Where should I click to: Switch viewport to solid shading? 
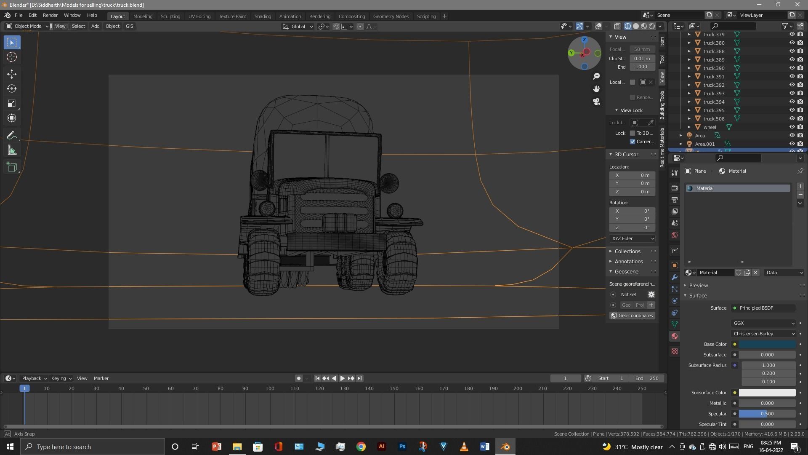636,26
